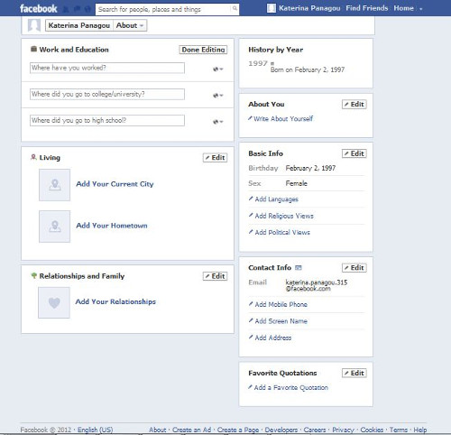451x435 pixels.
Task: Edit the About You section
Action: pyautogui.click(x=354, y=105)
